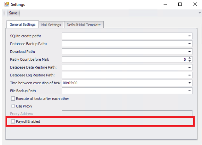Toggle the Use Proxy checkbox

pos(13,106)
